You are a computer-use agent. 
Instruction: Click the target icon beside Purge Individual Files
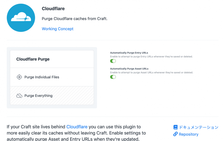click(x=19, y=77)
